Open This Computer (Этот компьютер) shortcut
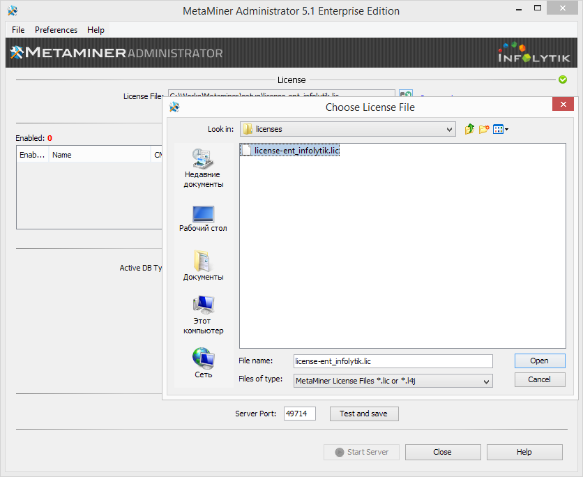Viewport: 583px width, 477px height. [x=203, y=315]
